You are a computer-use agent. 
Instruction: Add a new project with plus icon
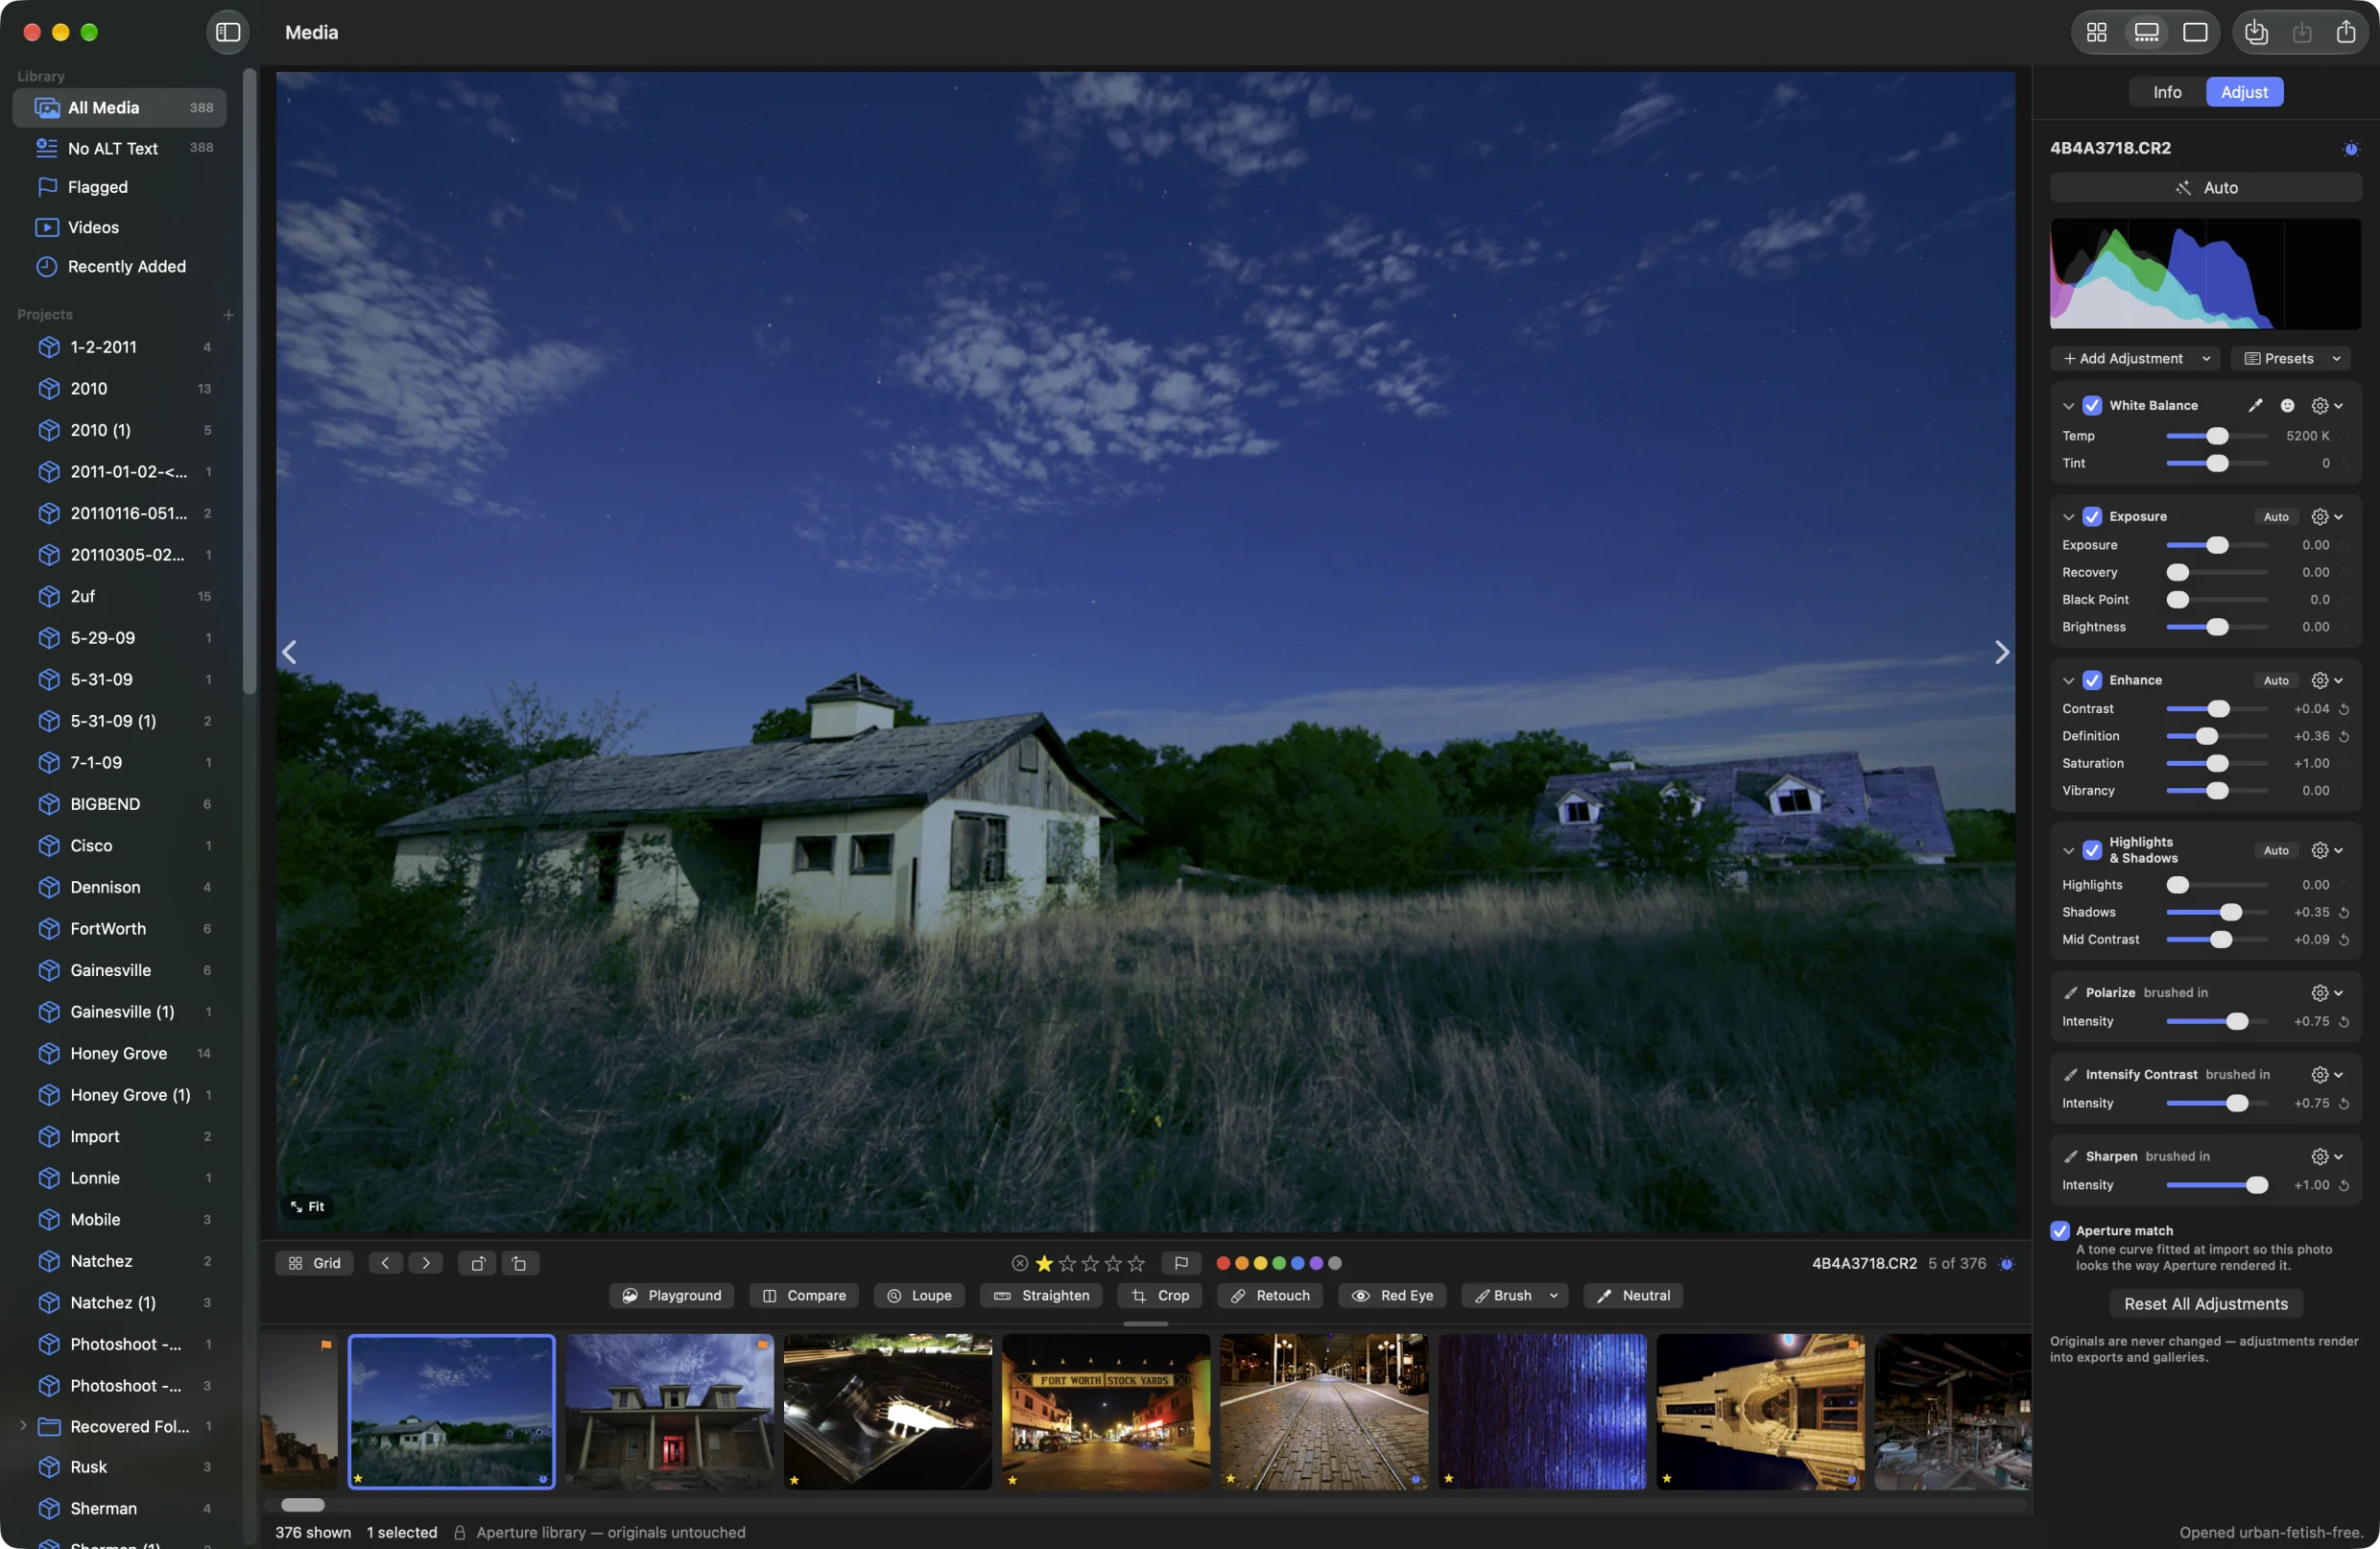click(x=228, y=314)
